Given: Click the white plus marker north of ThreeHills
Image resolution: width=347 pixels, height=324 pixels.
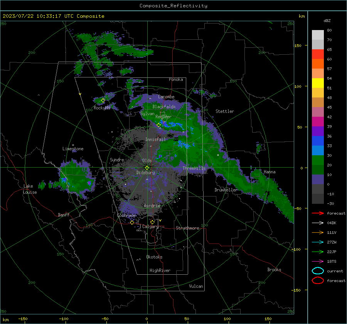Looking at the screenshot, I should click(218, 155).
